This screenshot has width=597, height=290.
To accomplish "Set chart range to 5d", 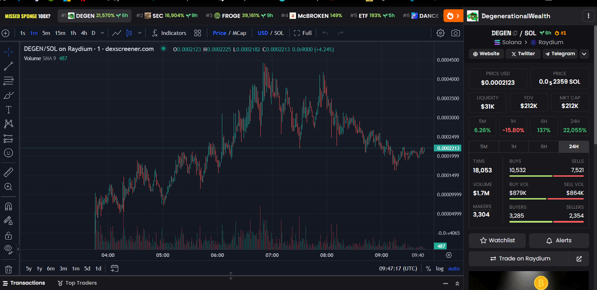I will pyautogui.click(x=87, y=269).
